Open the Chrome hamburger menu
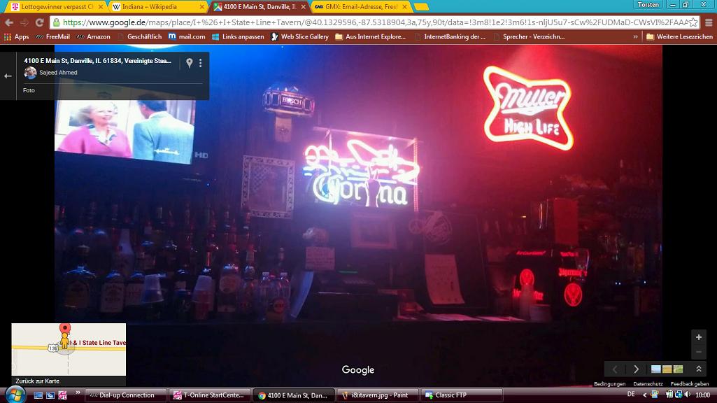The height and width of the screenshot is (403, 717). (x=707, y=22)
